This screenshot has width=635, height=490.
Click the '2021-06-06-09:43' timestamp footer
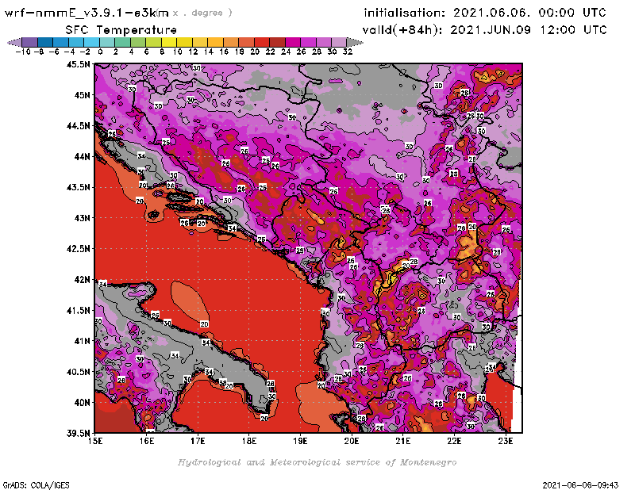coord(580,485)
